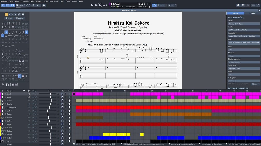
Task: Switch to the PISTA inspector tab
Action: pos(252,13)
